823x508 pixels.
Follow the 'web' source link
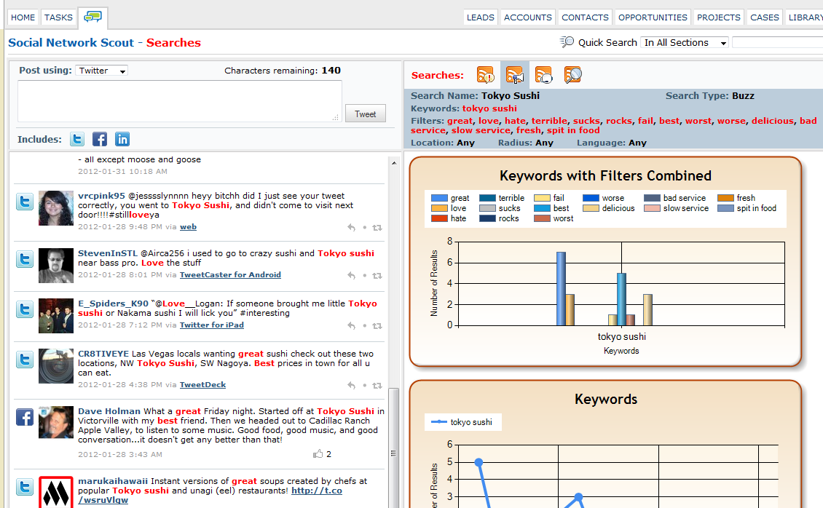click(188, 227)
